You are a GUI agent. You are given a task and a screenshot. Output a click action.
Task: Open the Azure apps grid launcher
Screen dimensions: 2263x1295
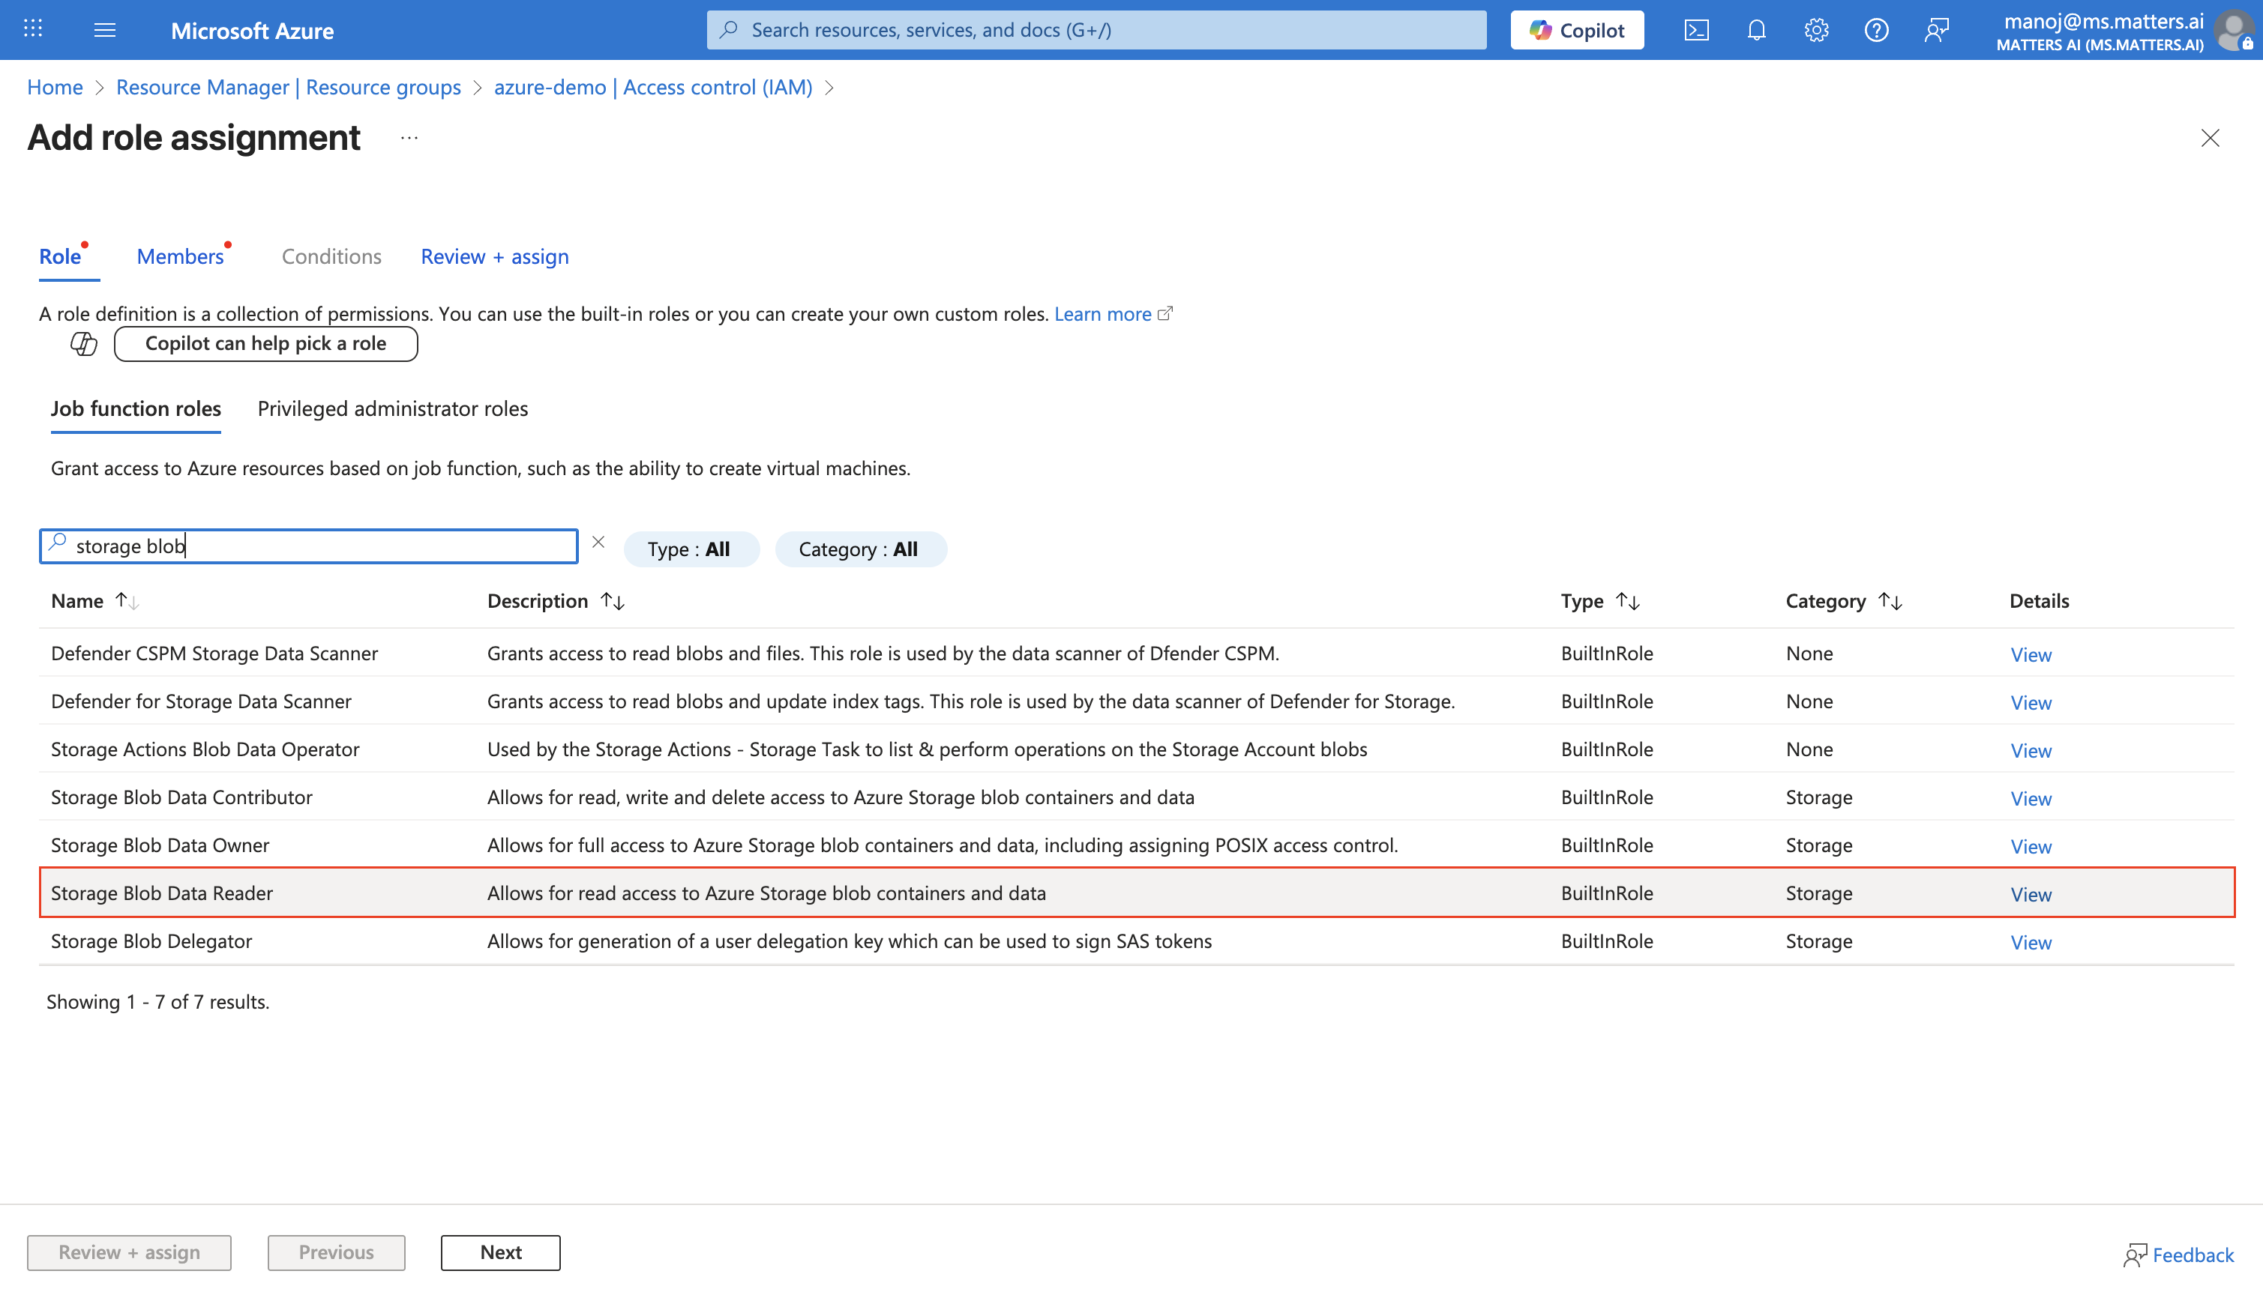pyautogui.click(x=33, y=29)
